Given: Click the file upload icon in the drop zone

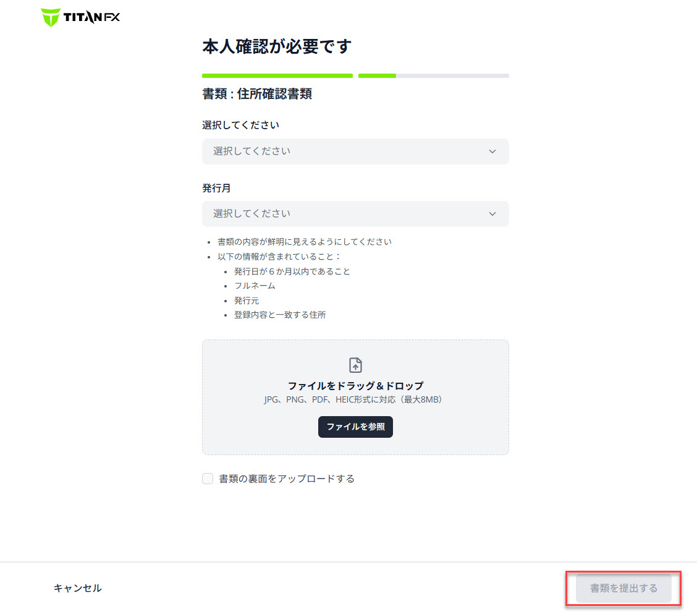Looking at the screenshot, I should [355, 365].
